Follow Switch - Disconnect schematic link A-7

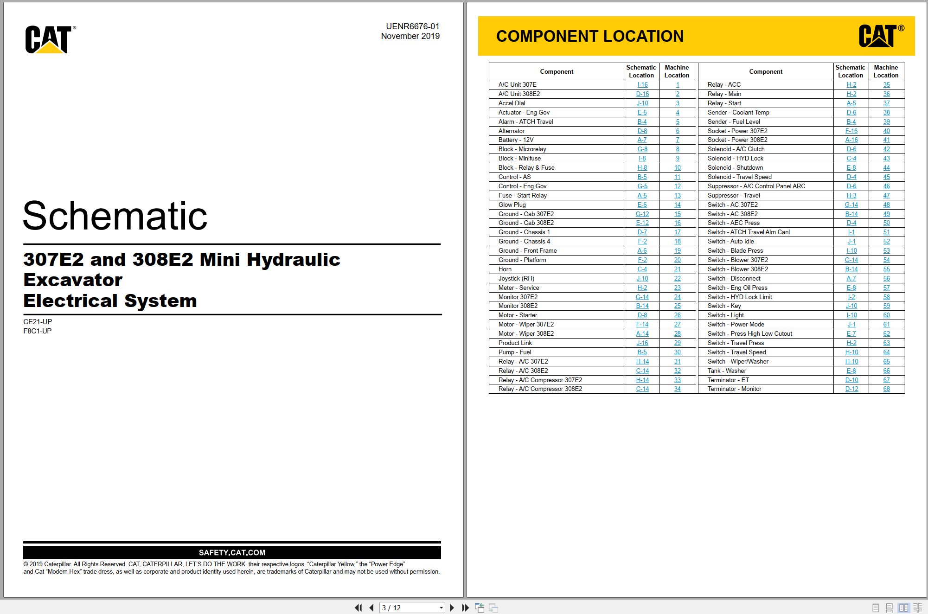coord(851,278)
